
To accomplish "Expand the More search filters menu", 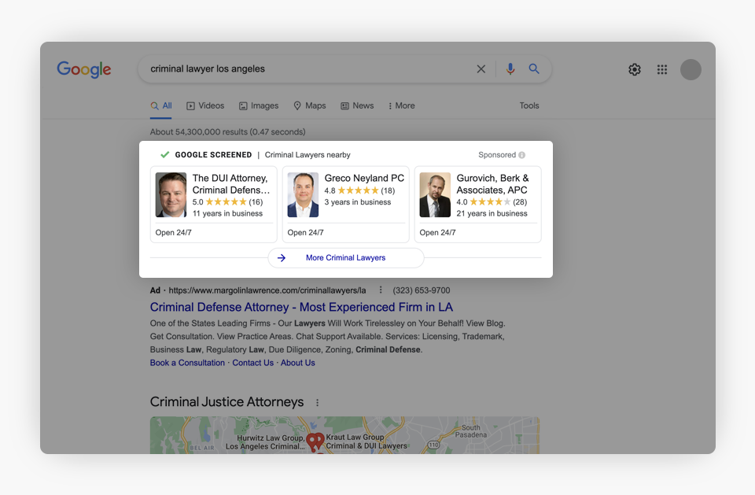I will click(402, 105).
